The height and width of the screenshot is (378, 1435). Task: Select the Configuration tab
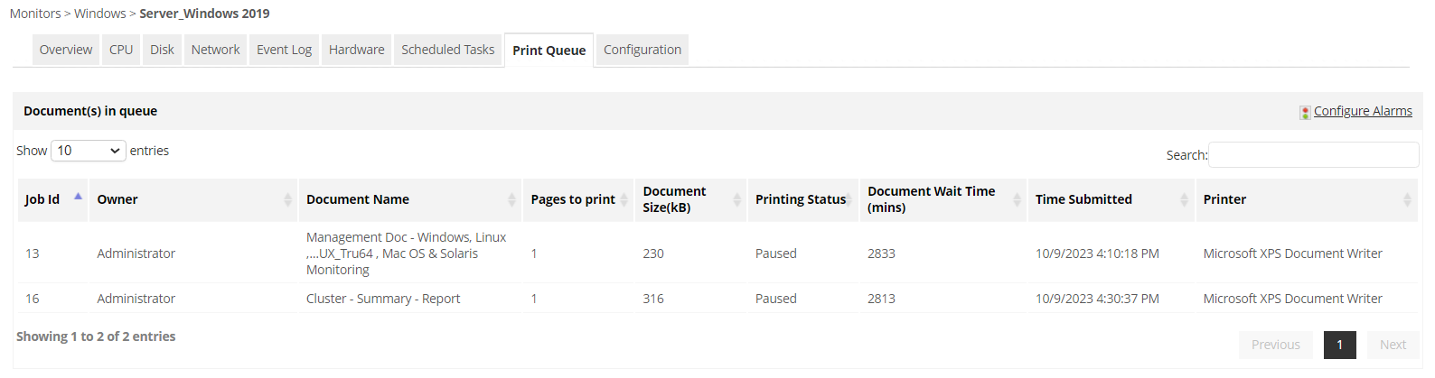[x=642, y=50]
